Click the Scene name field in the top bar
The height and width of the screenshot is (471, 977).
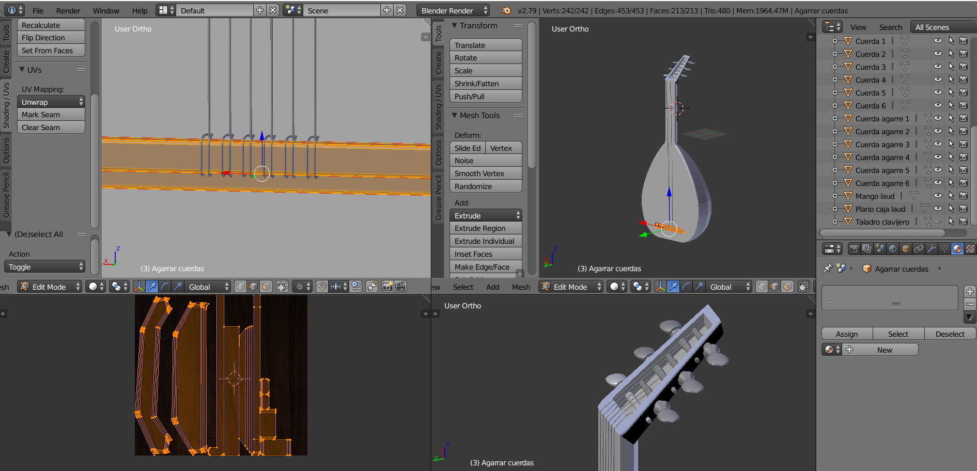(x=341, y=10)
